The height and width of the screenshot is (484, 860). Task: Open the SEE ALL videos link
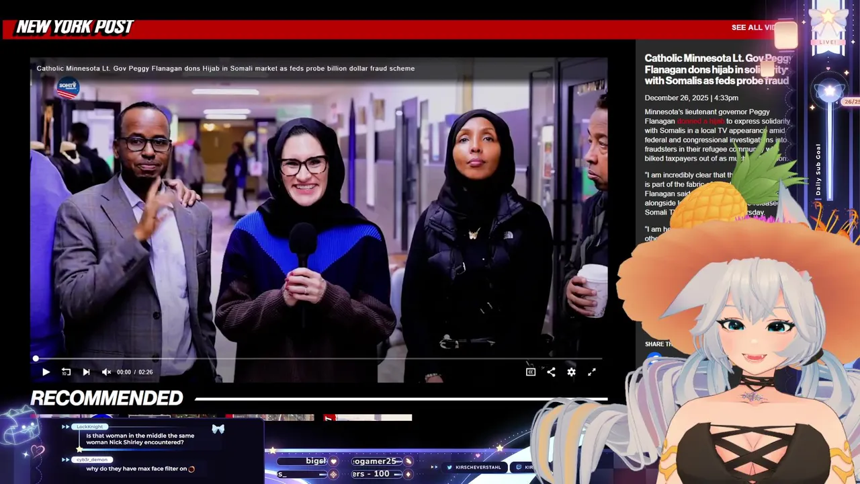click(753, 28)
